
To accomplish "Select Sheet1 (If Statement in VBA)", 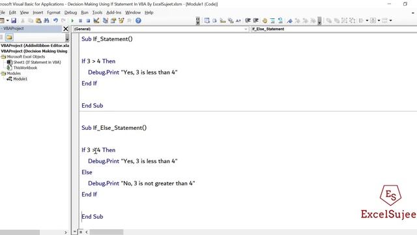I will [37, 63].
